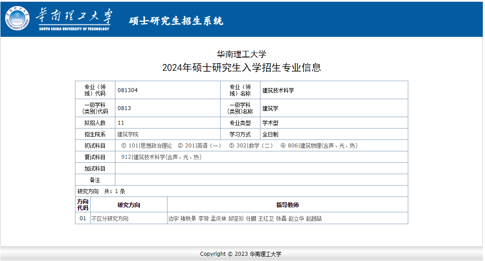Click the 一级学科(类别)代码 label cell
Screen dimensions: 485x261
pyautogui.click(x=95, y=108)
